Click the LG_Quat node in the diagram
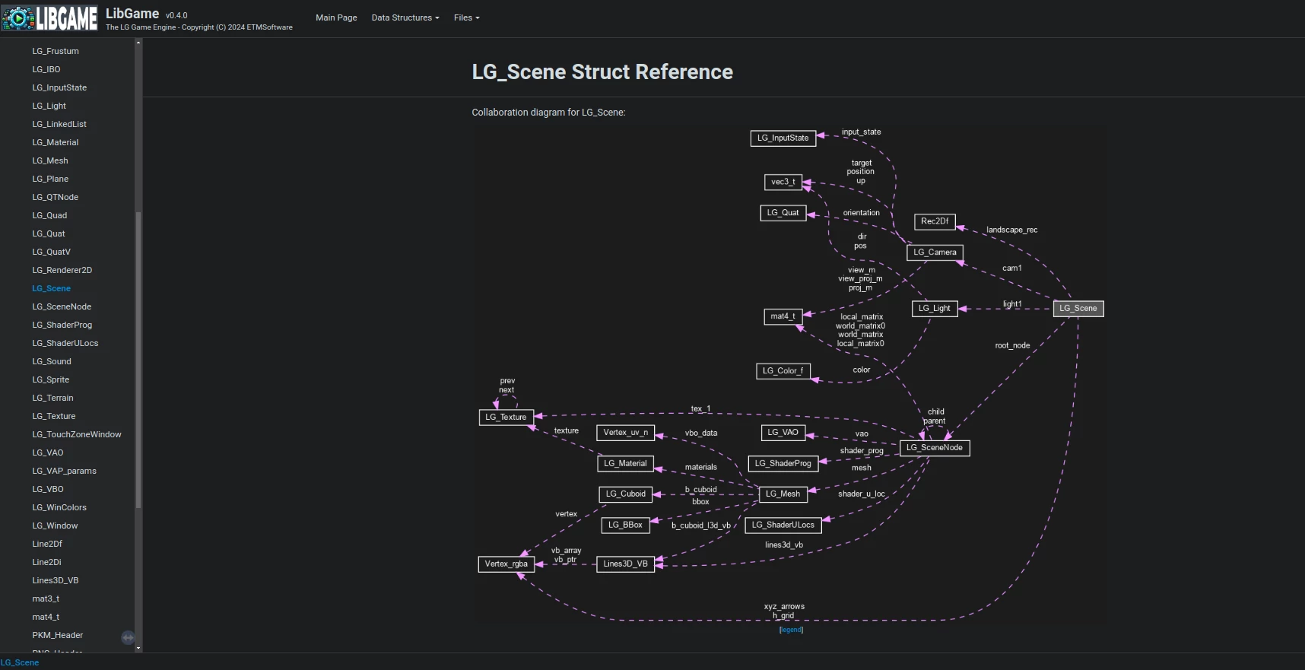Viewport: 1305px width, 670px height. coord(783,213)
